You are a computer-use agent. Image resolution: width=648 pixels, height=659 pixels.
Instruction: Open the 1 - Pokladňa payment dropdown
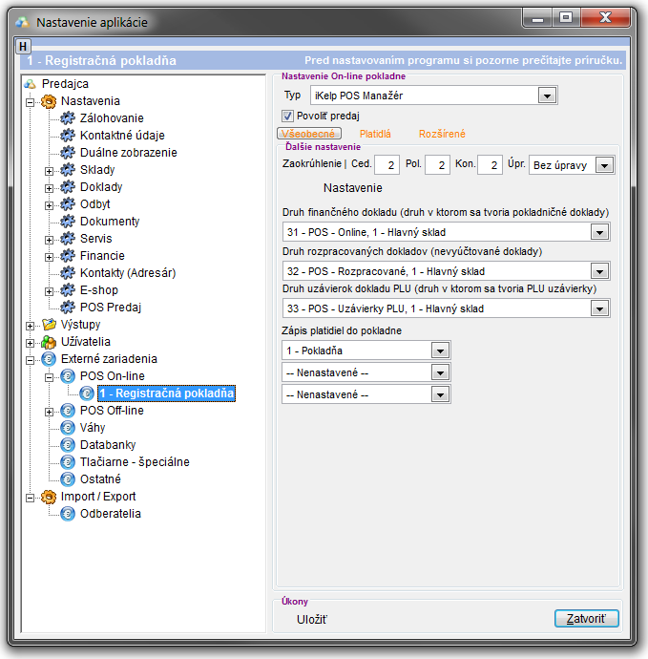(x=439, y=351)
